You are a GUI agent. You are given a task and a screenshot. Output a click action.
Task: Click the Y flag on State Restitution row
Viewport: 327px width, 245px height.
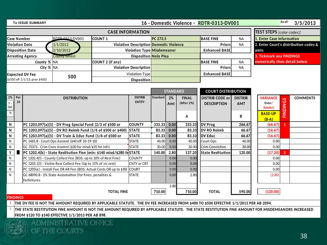pyautogui.click(x=10, y=152)
